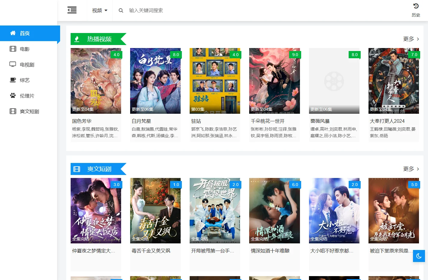Click the cast text starting with 郭京飞,陈数
This screenshot has height=280, width=428.
coord(215,132)
